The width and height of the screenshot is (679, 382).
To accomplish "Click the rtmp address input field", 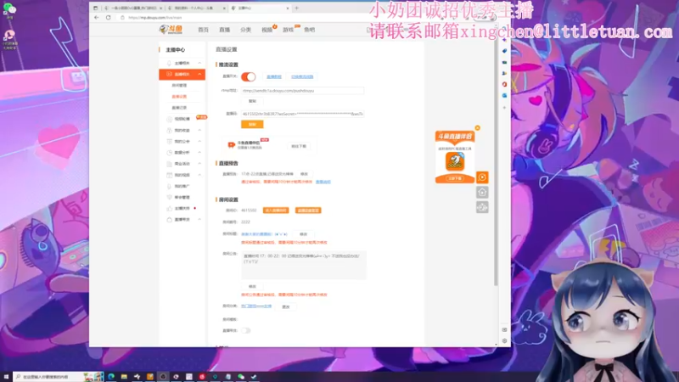I will [x=302, y=91].
